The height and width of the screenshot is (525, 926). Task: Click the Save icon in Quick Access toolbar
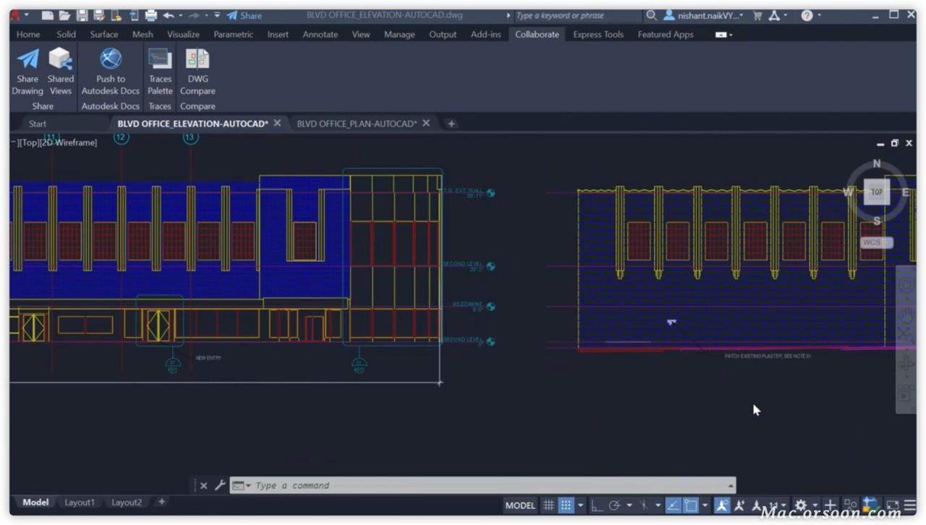tap(81, 14)
